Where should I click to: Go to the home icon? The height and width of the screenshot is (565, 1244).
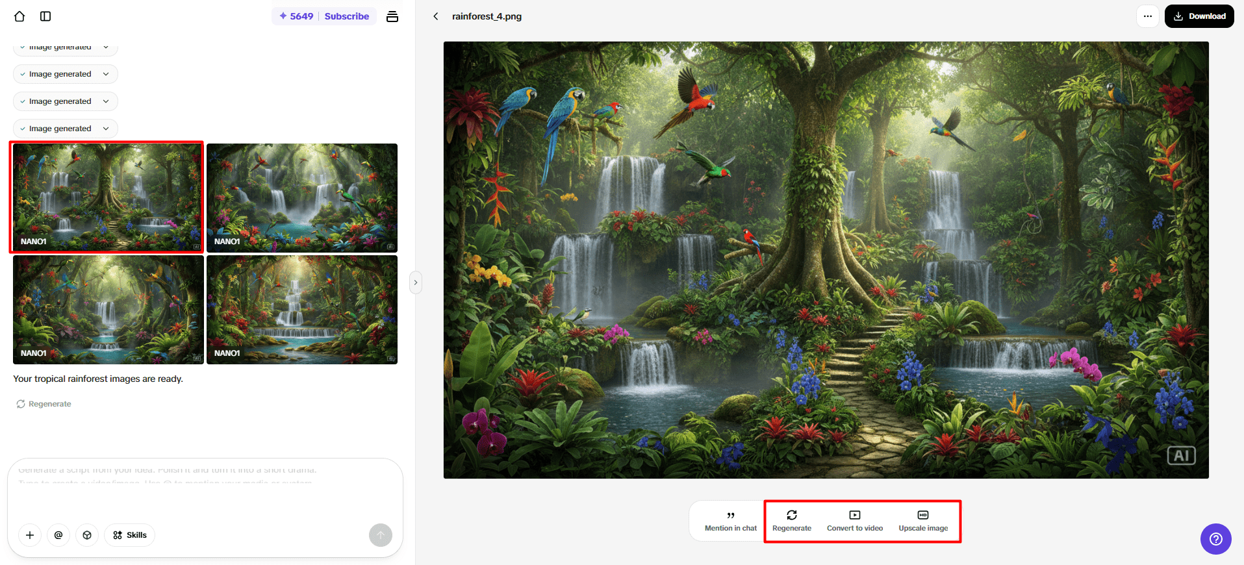pyautogui.click(x=19, y=16)
